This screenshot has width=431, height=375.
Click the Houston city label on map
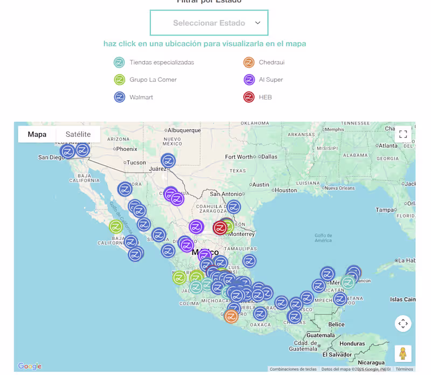click(286, 190)
